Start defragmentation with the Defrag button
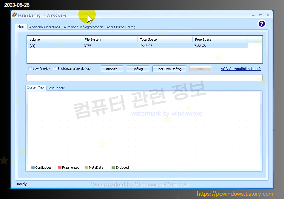This screenshot has height=199, width=284. [138, 69]
